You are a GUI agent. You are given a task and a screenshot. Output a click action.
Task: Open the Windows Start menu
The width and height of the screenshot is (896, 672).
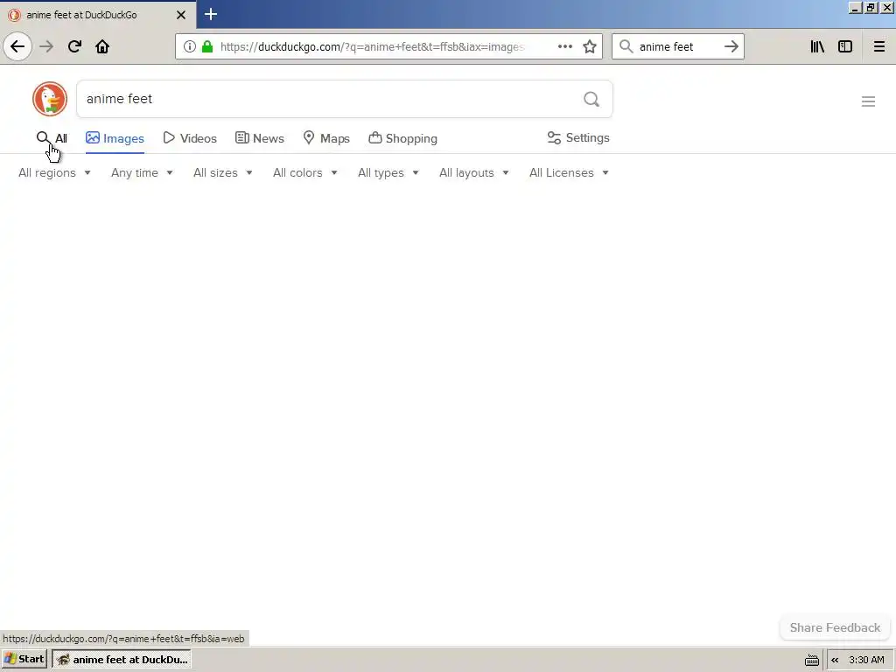point(24,660)
